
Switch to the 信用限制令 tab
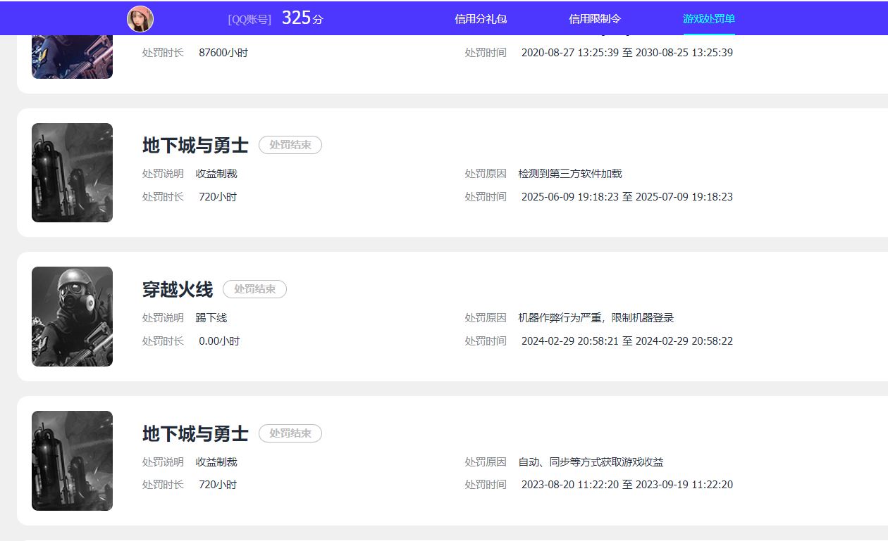(595, 19)
